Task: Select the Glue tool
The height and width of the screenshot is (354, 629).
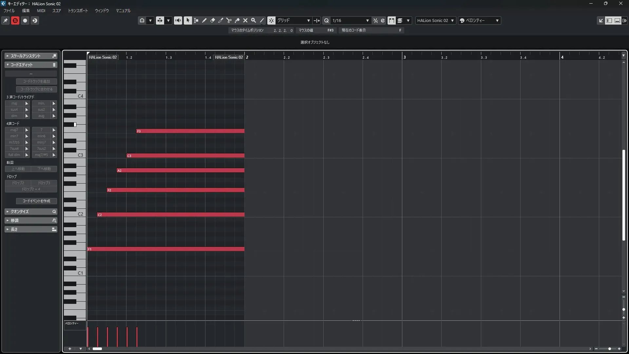Action: [x=237, y=20]
